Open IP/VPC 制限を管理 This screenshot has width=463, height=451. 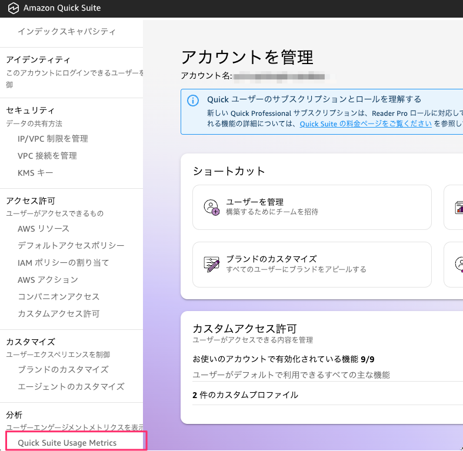click(x=53, y=139)
